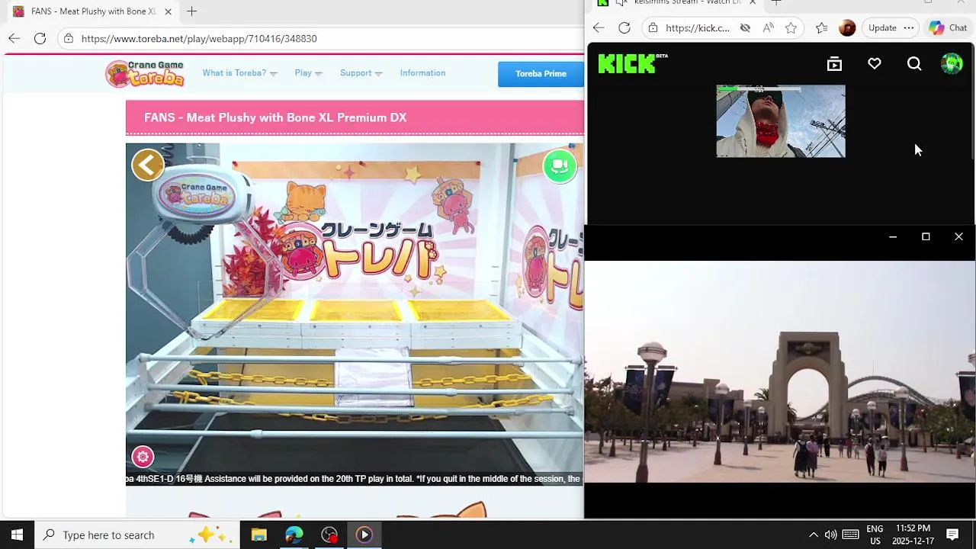This screenshot has height=549, width=976.
Task: Click the heart icon in the Kick header
Action: [875, 64]
